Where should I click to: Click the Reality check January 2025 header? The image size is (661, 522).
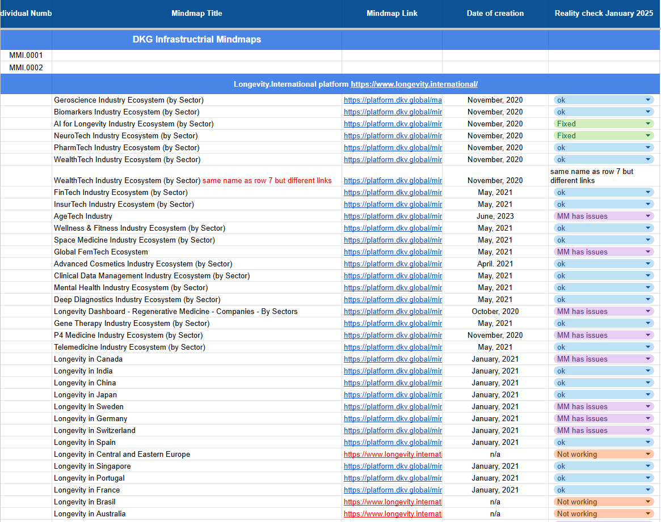pos(604,14)
